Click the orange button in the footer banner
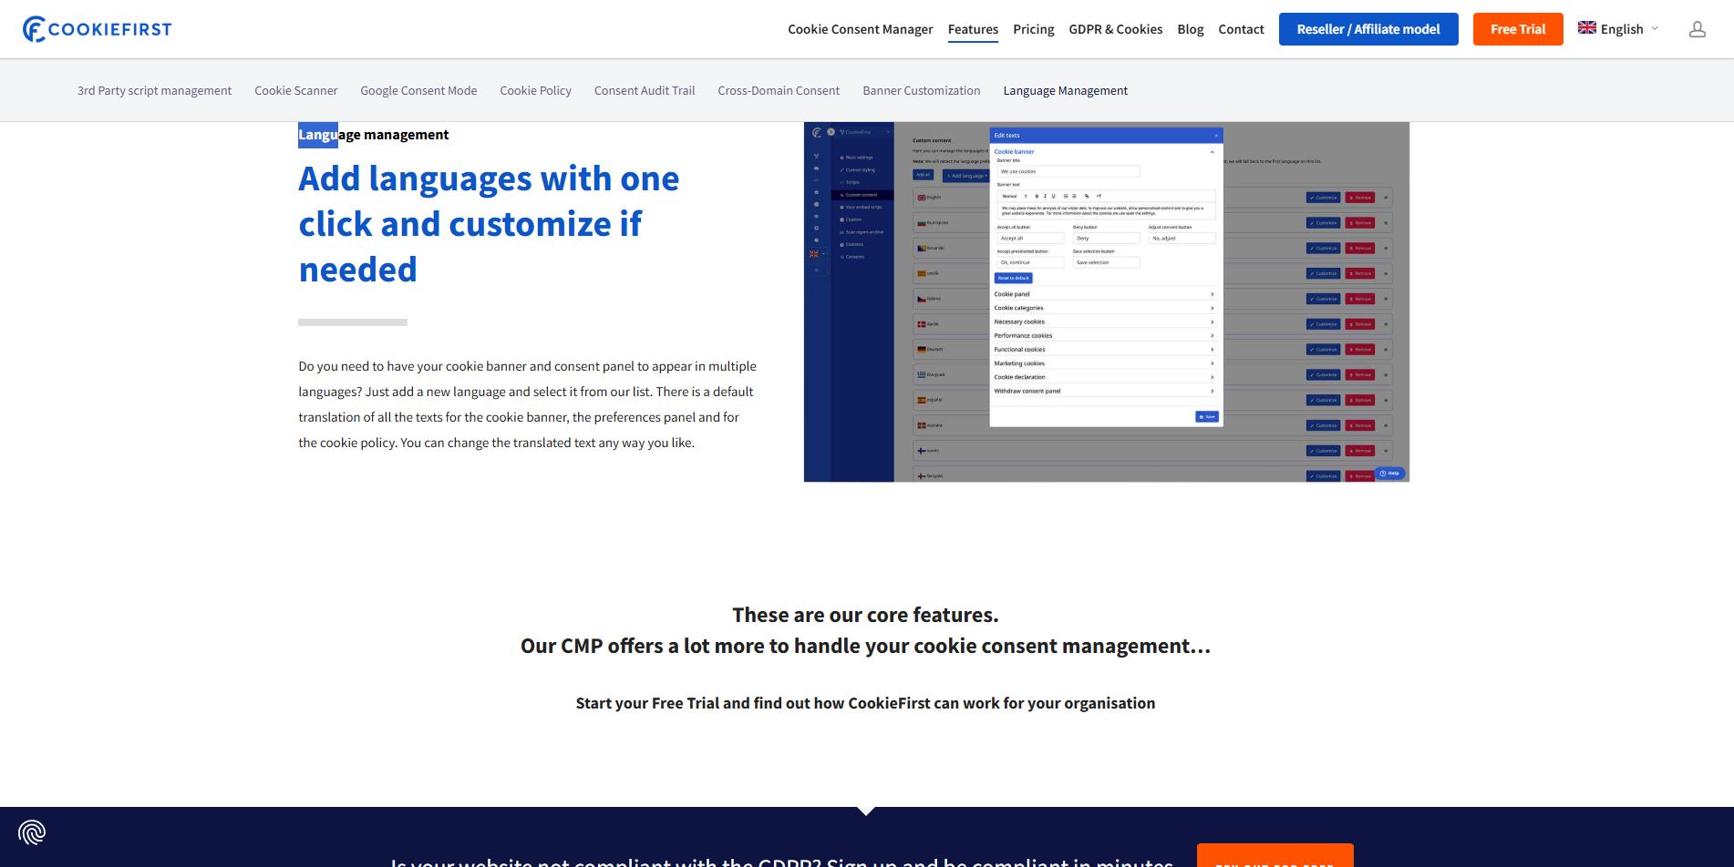 1275,856
